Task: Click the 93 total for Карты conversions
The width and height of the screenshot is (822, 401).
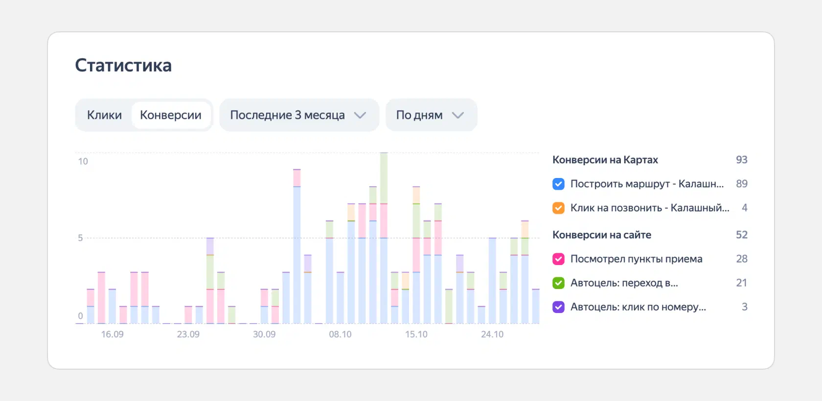Action: [x=741, y=160]
